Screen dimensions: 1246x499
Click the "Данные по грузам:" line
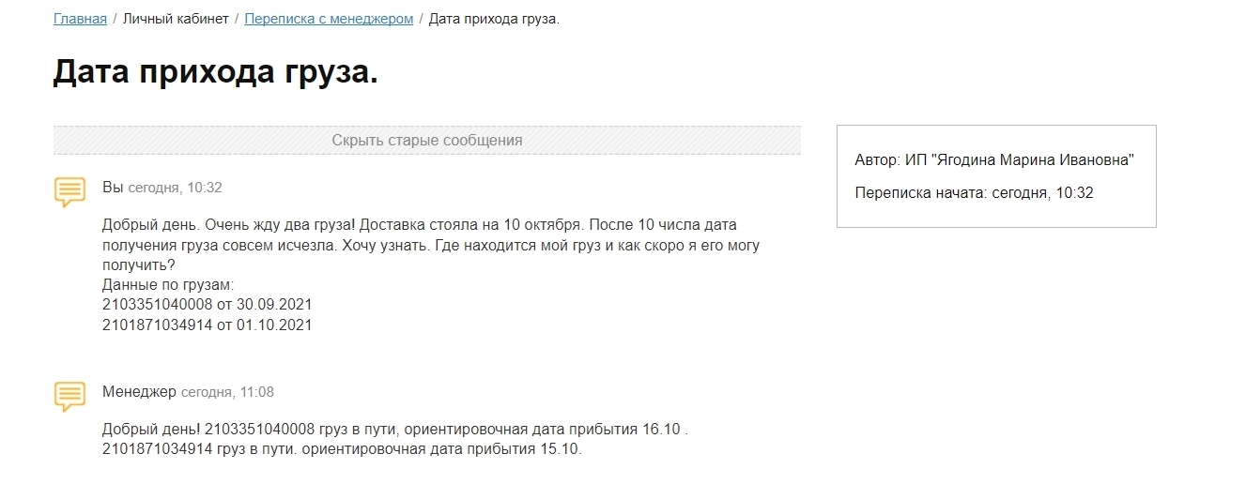click(x=167, y=285)
